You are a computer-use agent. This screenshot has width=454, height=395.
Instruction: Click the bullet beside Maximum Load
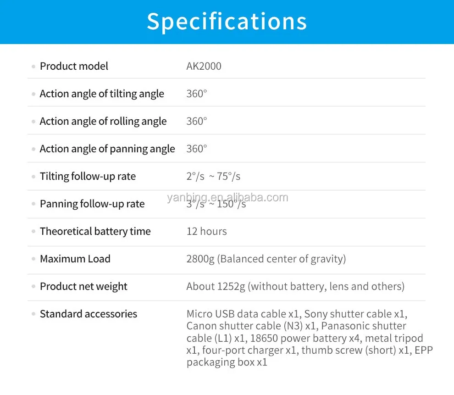pyautogui.click(x=33, y=259)
